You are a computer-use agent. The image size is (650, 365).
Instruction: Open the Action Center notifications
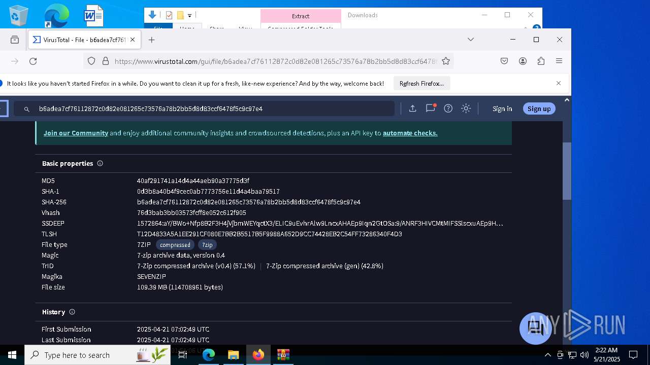(x=633, y=355)
